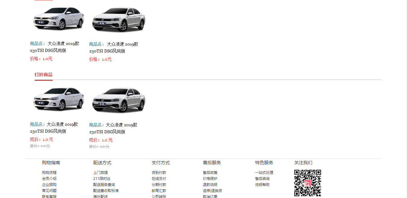The width and height of the screenshot is (407, 198).
Task: Open the 邮局汇款 link
Action: [x=159, y=191]
